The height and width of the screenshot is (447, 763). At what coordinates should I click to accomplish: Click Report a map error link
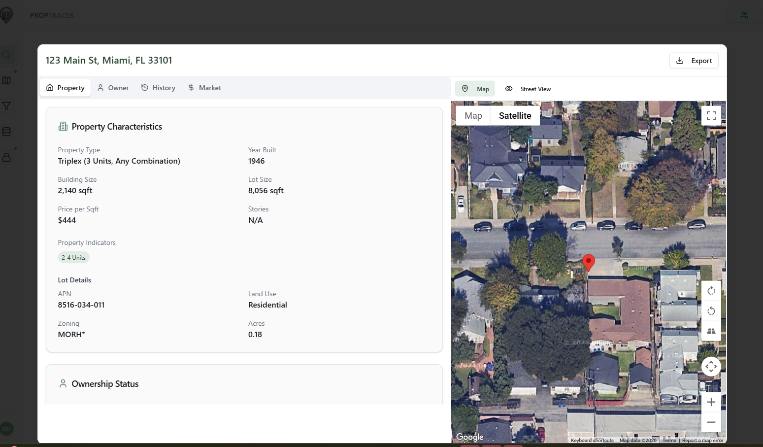pyautogui.click(x=703, y=441)
